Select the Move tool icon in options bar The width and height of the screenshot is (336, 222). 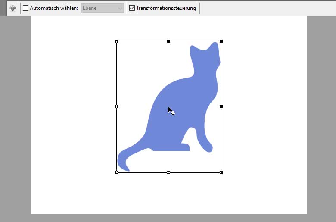13,8
